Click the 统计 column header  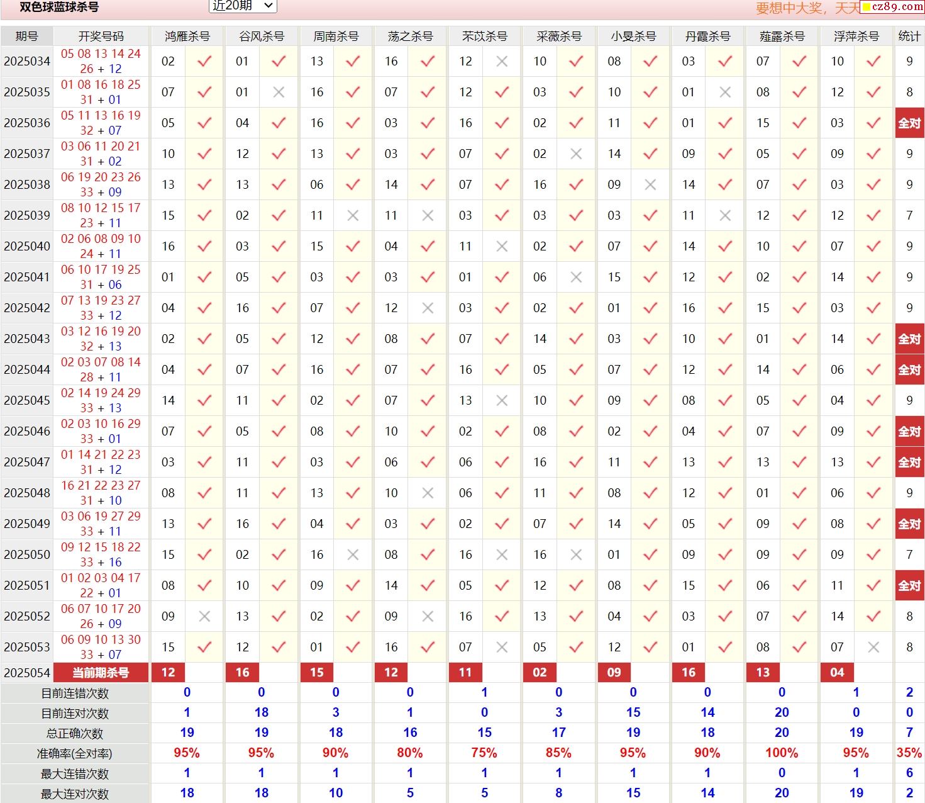[909, 36]
